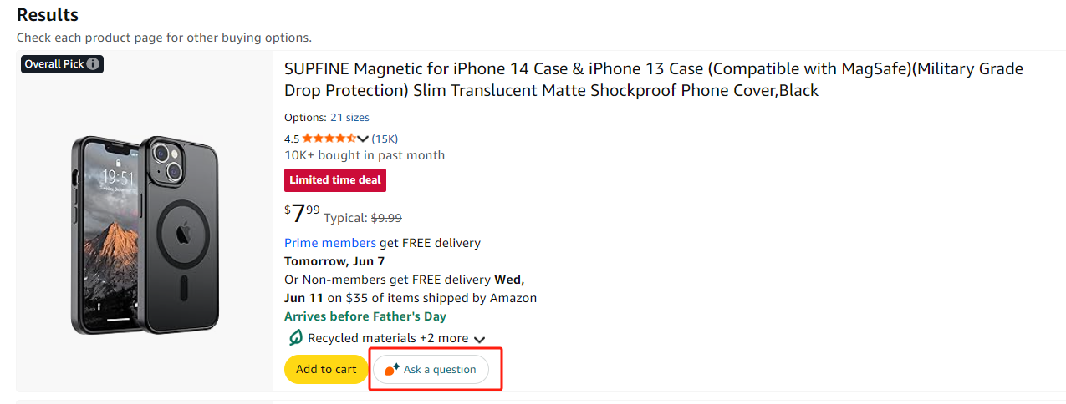1066x404 pixels.
Task: Click the sparkle icon in Ask a question
Action: (x=392, y=370)
